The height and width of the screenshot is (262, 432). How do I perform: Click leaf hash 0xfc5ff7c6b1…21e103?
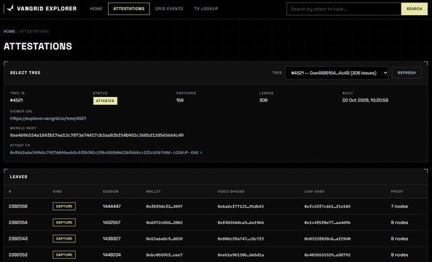327,206
